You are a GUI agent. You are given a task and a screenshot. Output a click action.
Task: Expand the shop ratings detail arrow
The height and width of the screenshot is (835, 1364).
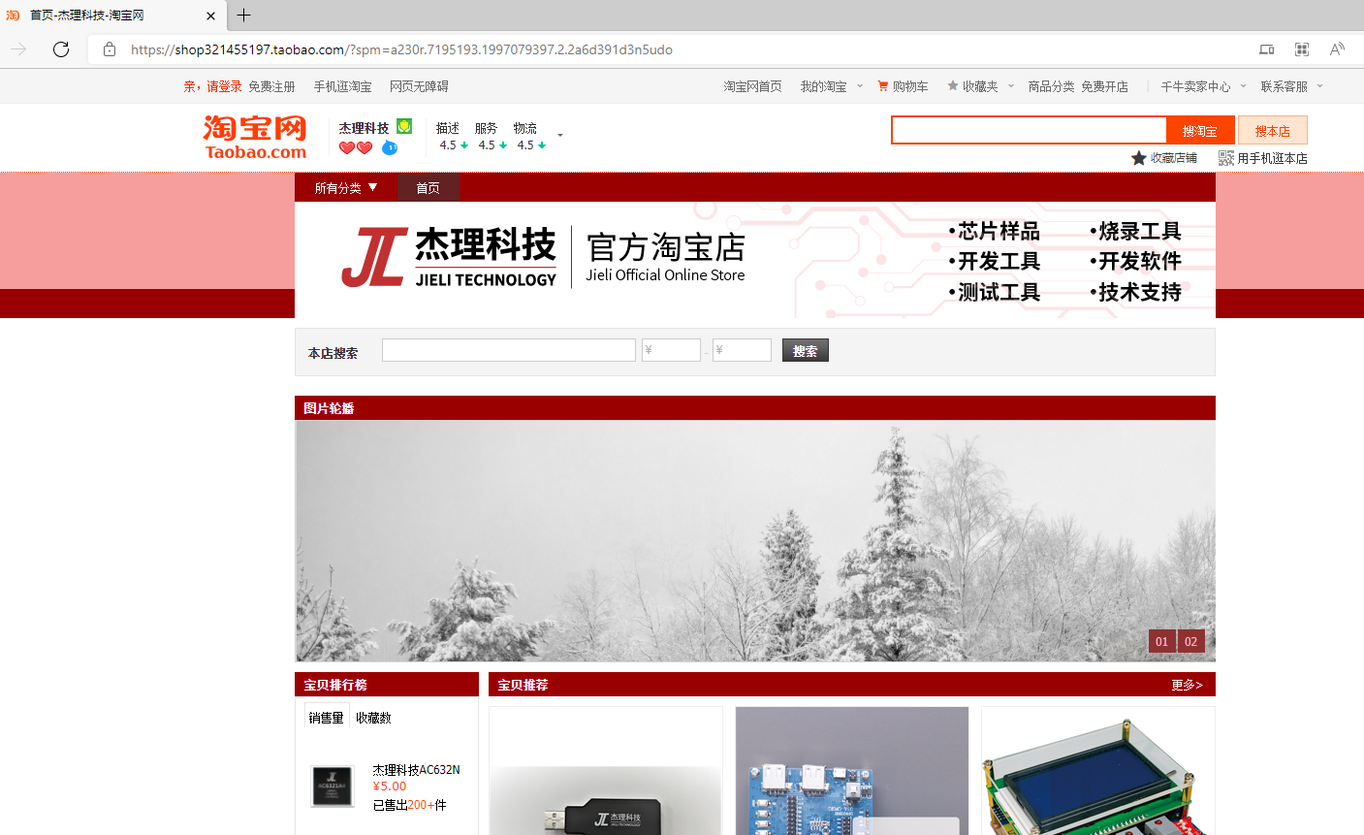[x=560, y=136]
